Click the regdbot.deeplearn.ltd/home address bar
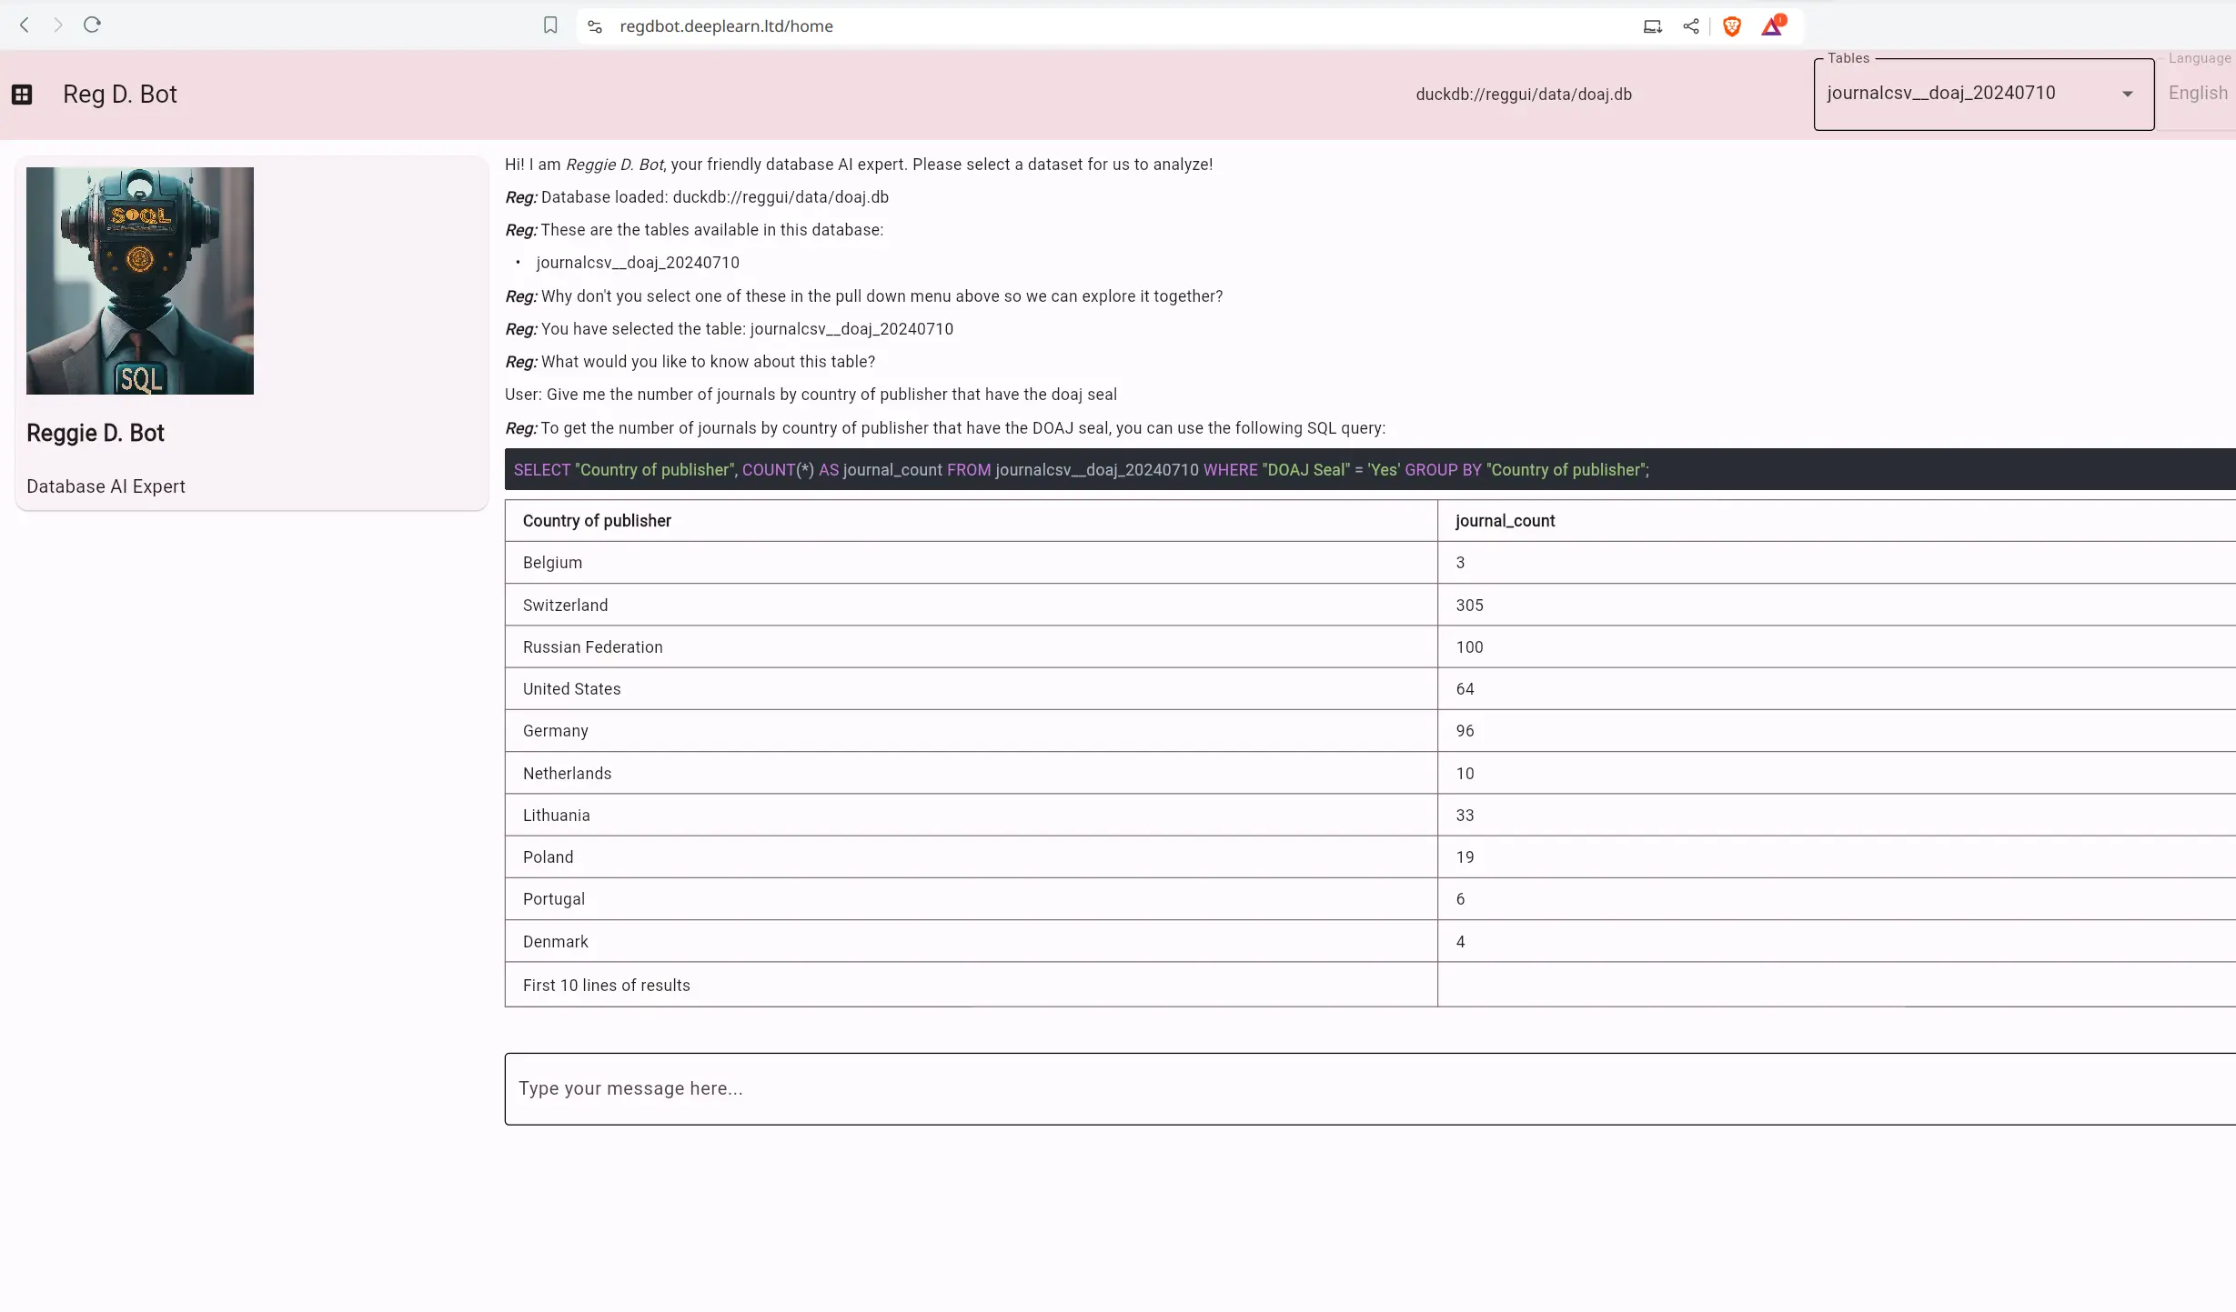 [x=727, y=26]
